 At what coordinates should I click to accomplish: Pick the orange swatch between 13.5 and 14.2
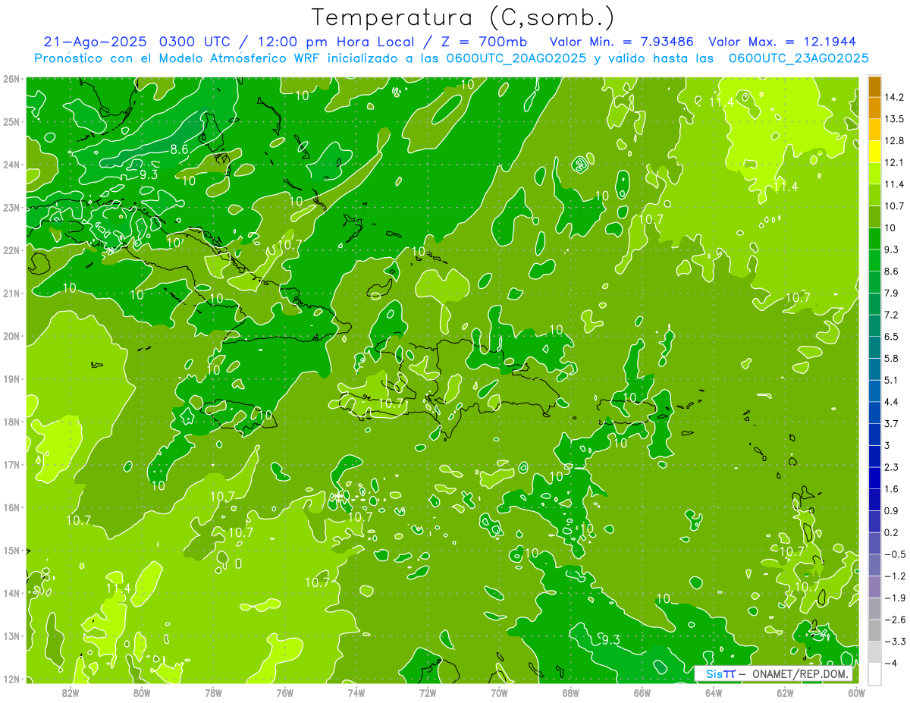coord(874,108)
